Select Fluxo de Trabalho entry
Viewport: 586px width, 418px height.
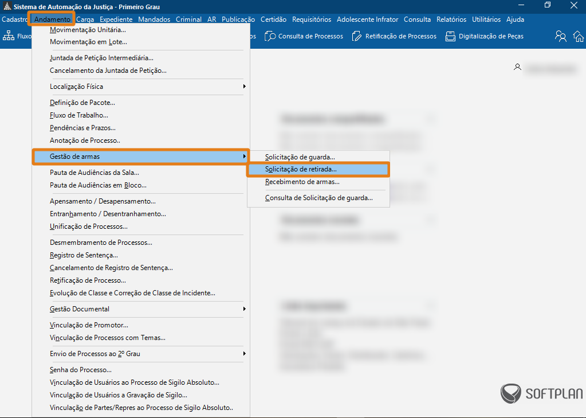[79, 115]
